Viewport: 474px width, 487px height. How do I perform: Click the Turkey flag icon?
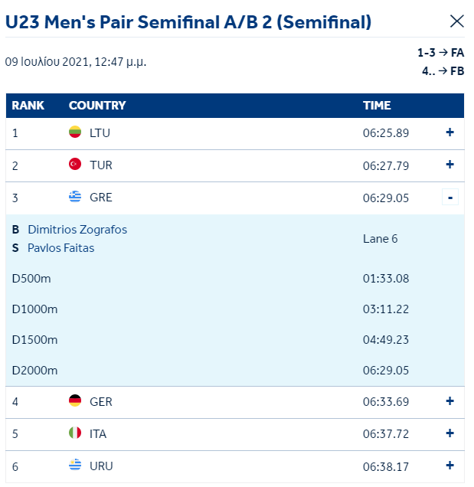[x=75, y=164]
